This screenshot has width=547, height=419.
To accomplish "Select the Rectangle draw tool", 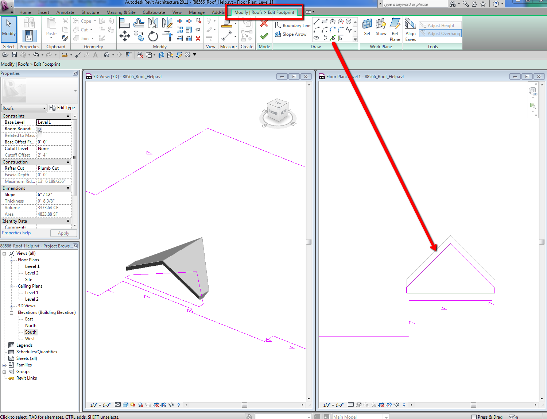I will click(325, 22).
